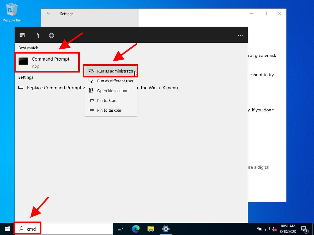Select the Documents filter icon
314x235 pixels.
[x=36, y=35]
